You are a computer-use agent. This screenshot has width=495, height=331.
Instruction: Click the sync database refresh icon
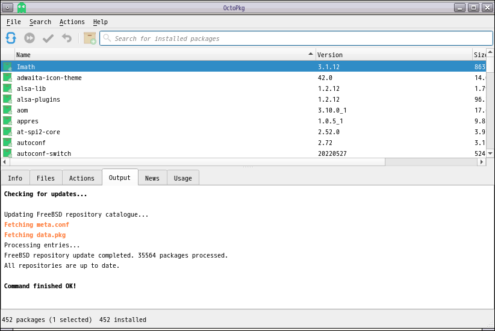coord(11,39)
